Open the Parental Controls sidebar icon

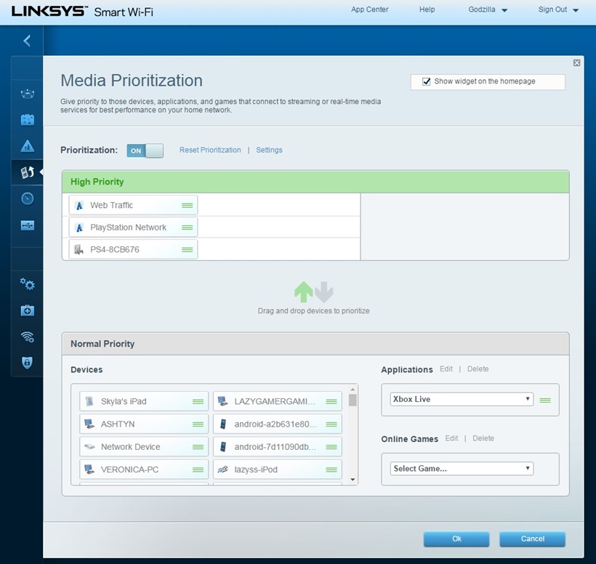point(28,146)
